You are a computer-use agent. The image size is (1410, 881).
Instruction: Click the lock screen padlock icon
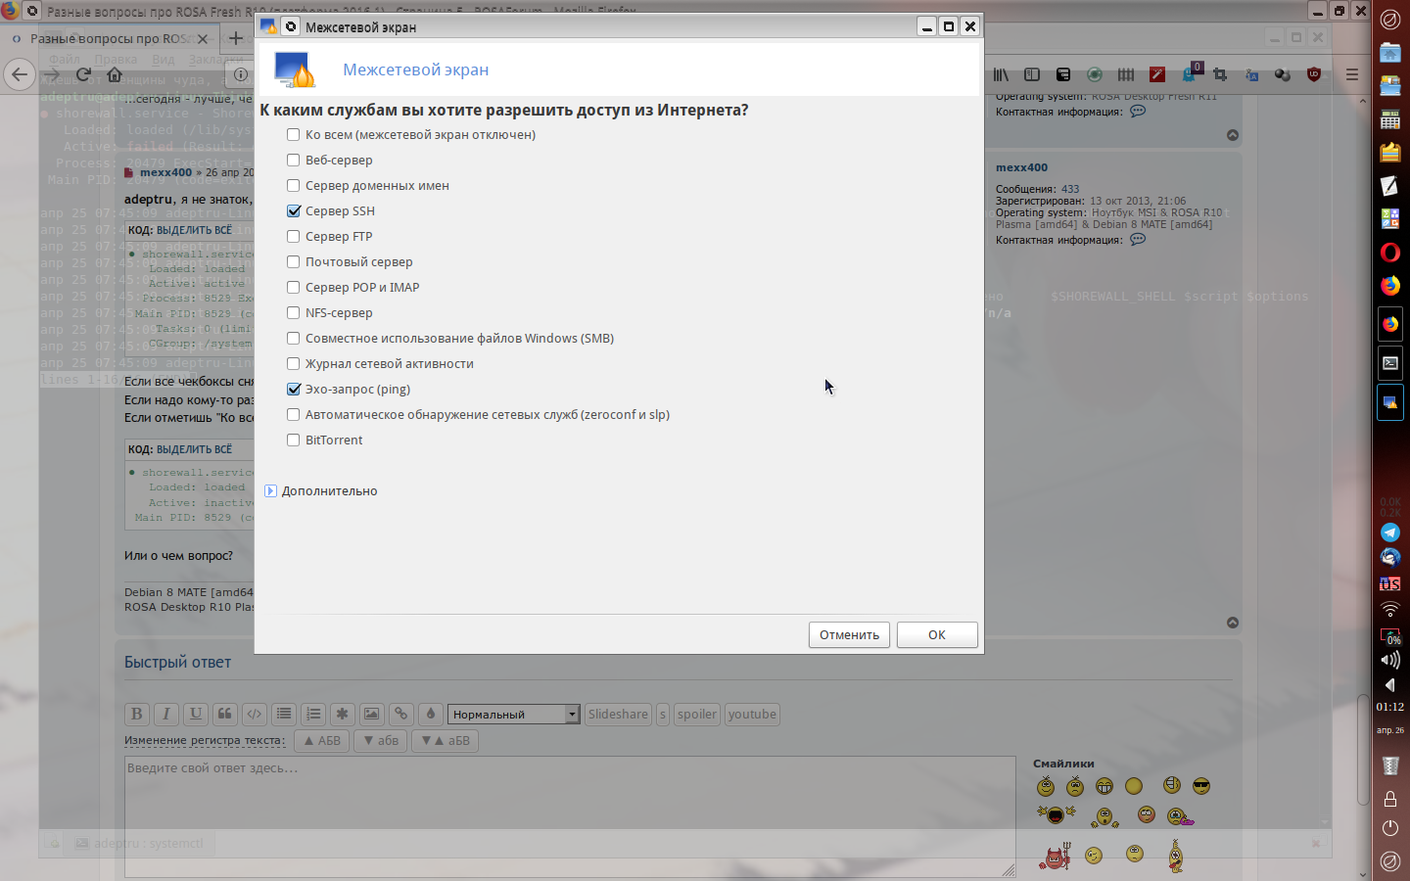pos(1390,799)
